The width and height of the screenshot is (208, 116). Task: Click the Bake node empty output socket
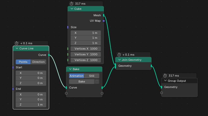pos(102,93)
